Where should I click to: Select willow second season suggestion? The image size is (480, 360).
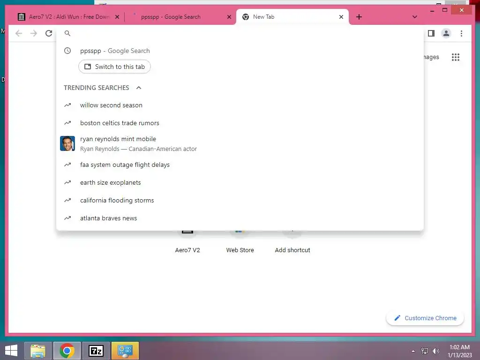(x=240, y=105)
